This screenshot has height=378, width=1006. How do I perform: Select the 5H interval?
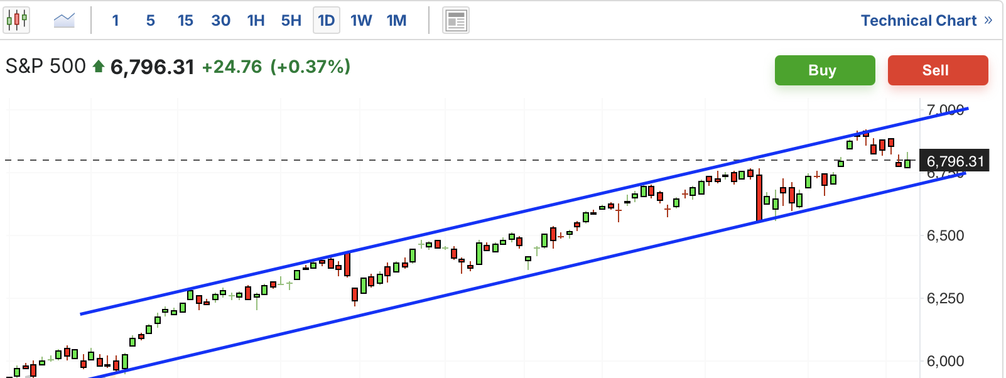[291, 21]
